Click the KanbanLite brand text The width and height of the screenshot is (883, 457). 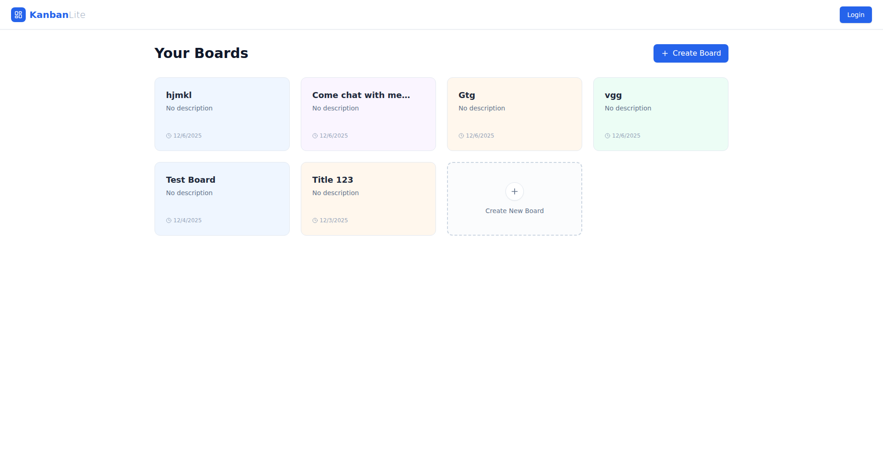pos(57,14)
